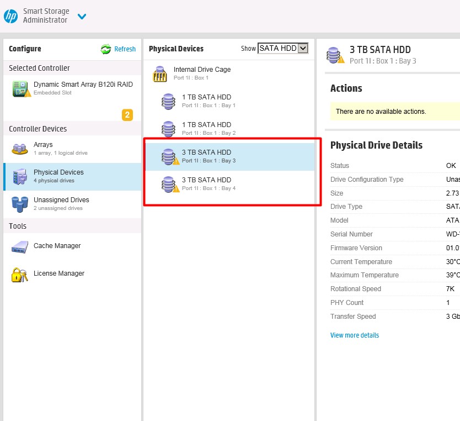460x421 pixels.
Task: Click the warning disk icon for Bay 3
Action: click(x=170, y=157)
